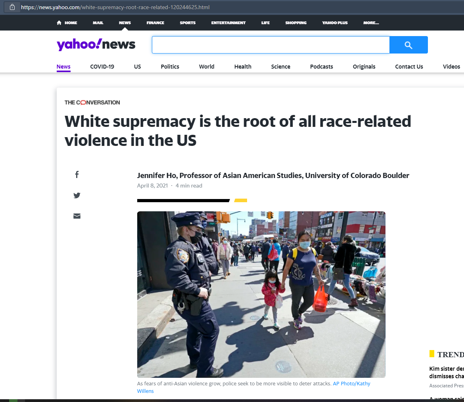
Task: Open News in the top black bar
Action: [x=125, y=23]
